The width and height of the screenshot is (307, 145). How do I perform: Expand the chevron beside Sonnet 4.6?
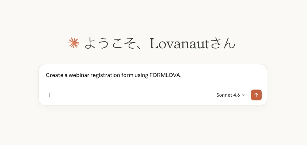243,95
